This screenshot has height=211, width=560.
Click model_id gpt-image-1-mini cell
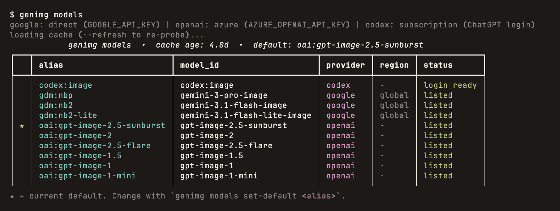(219, 176)
